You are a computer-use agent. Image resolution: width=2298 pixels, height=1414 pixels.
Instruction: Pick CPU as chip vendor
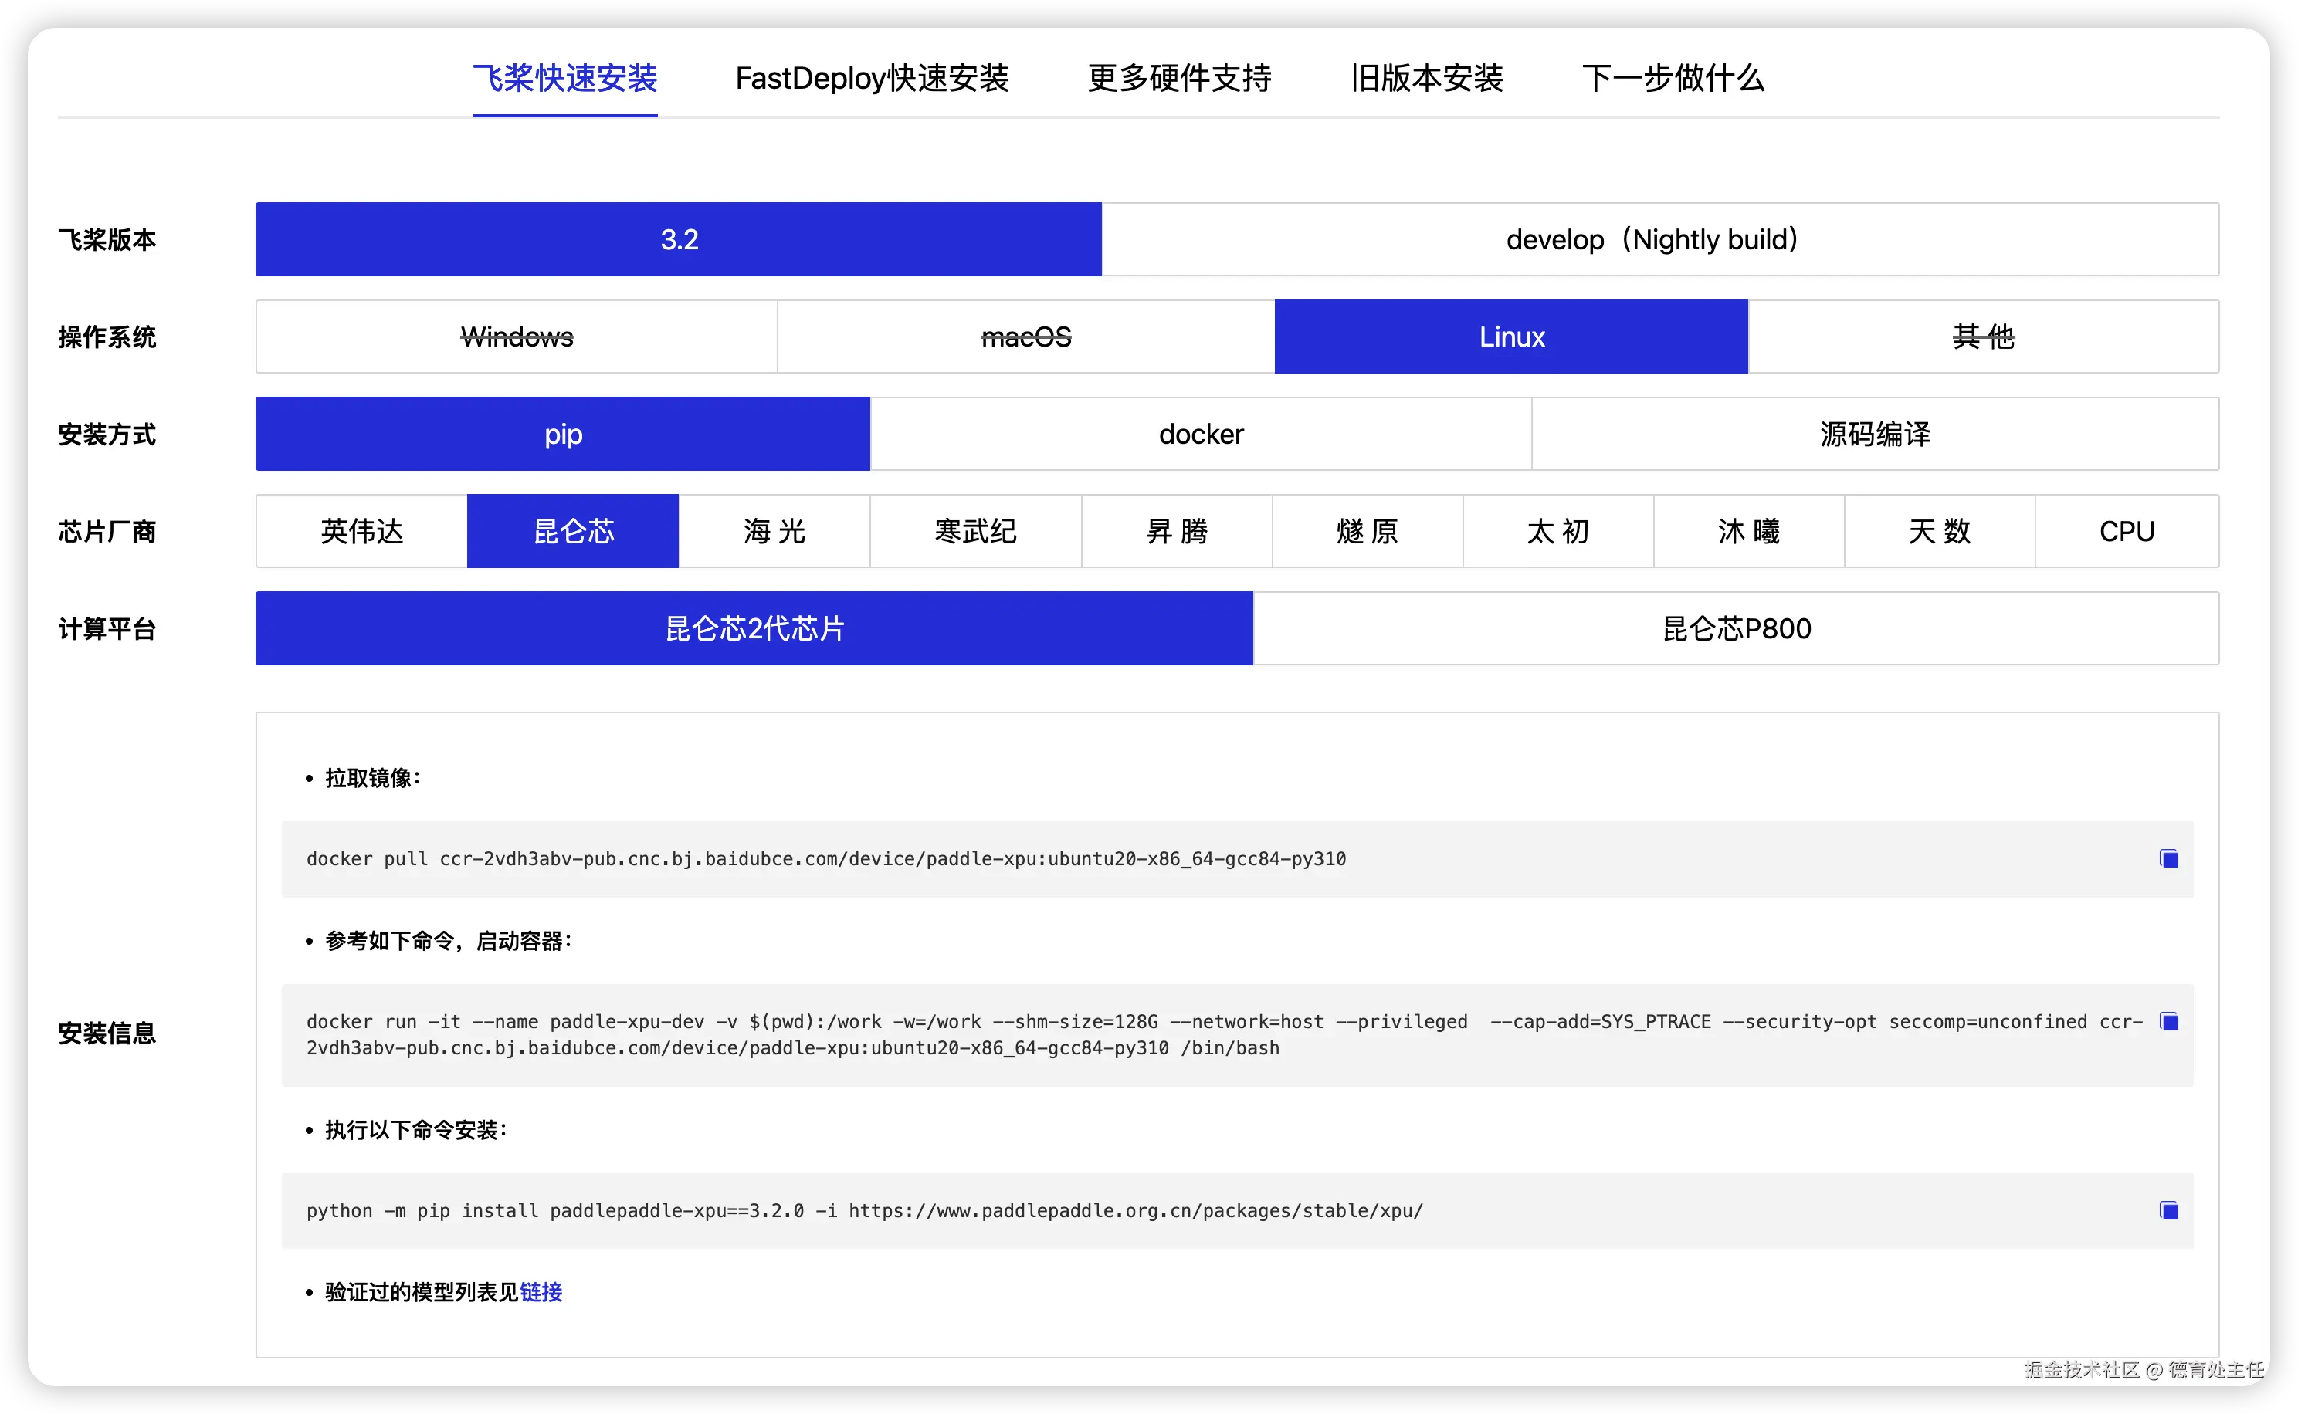(x=2126, y=531)
